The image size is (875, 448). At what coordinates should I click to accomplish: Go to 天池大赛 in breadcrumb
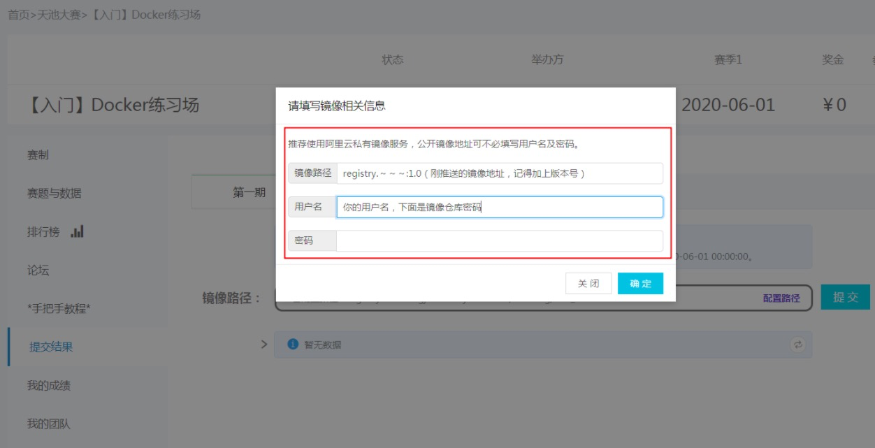click(59, 14)
